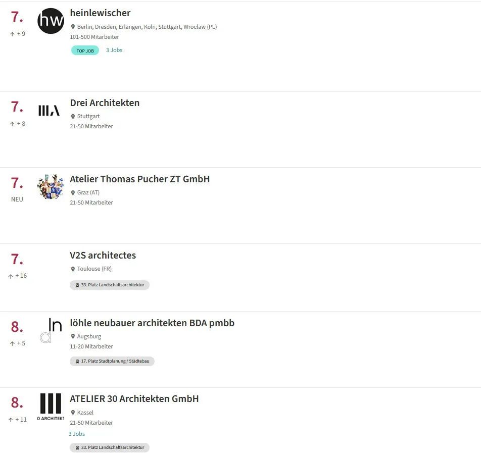Viewport: 481px width, 457px height.
Task: Click the location pin next to Stuttgart
Action: coord(73,117)
